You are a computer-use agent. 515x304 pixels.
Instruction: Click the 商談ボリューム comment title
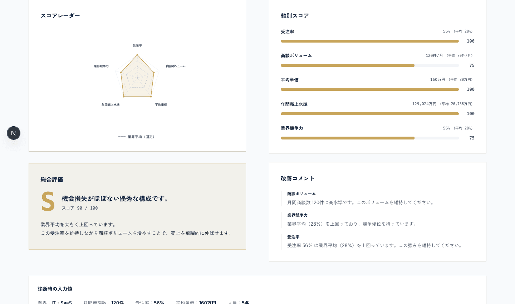point(301,193)
